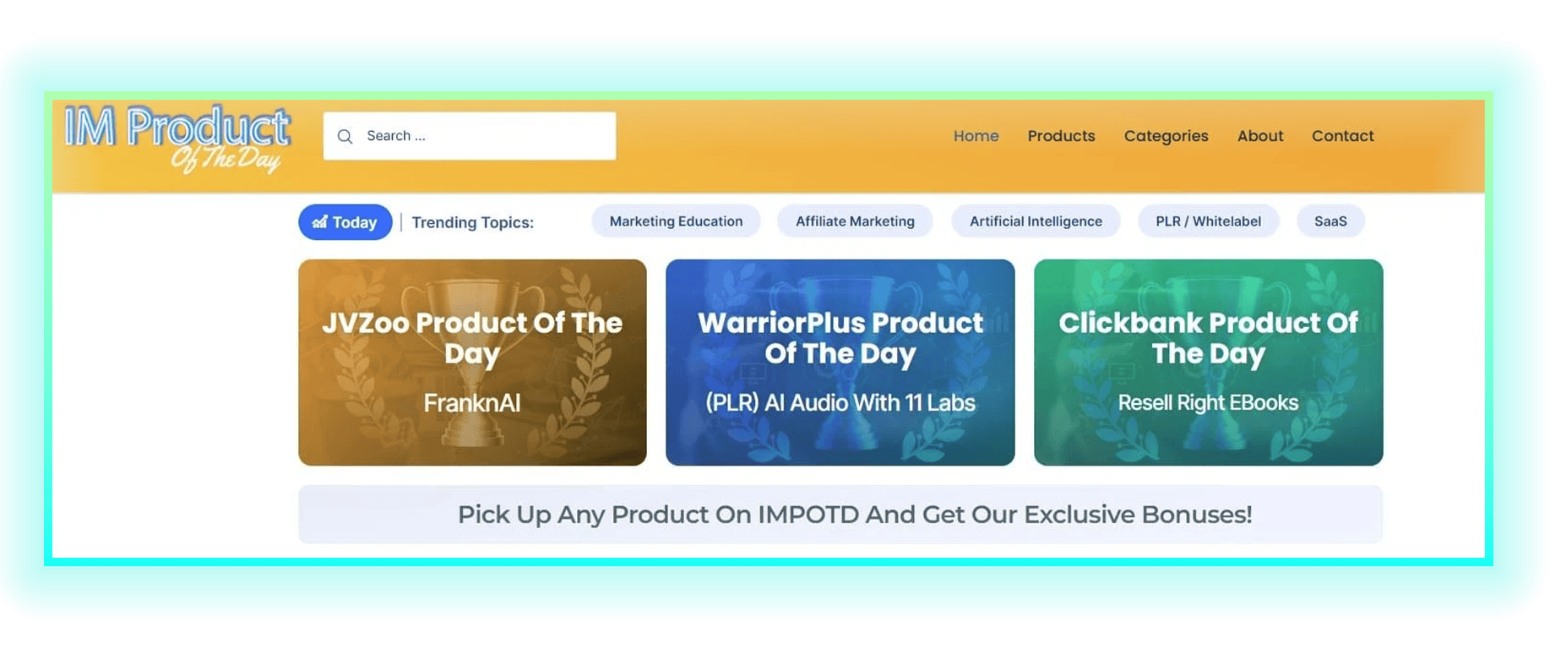Select the PLR / Whitelabel tag
Image resolution: width=1550 pixels, height=671 pixels.
(1208, 221)
